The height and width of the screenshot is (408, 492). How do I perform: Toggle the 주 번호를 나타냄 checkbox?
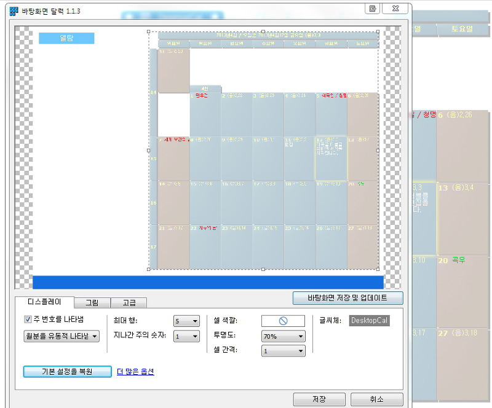28,320
